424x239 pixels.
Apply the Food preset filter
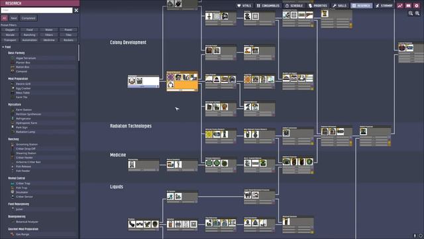click(x=29, y=30)
